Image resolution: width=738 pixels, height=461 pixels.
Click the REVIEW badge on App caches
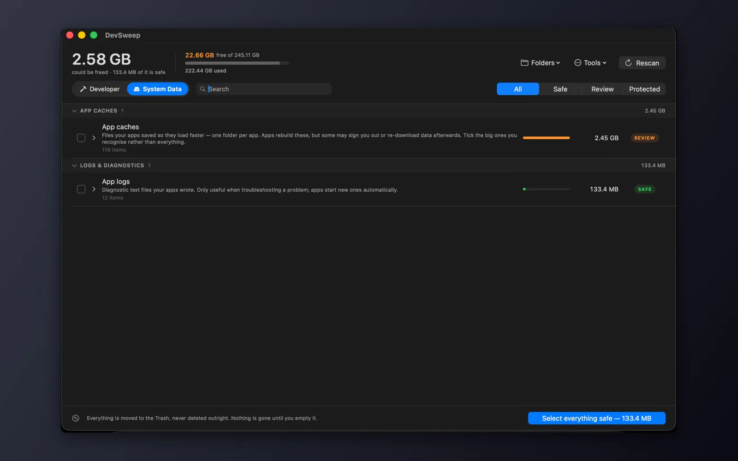tap(644, 138)
